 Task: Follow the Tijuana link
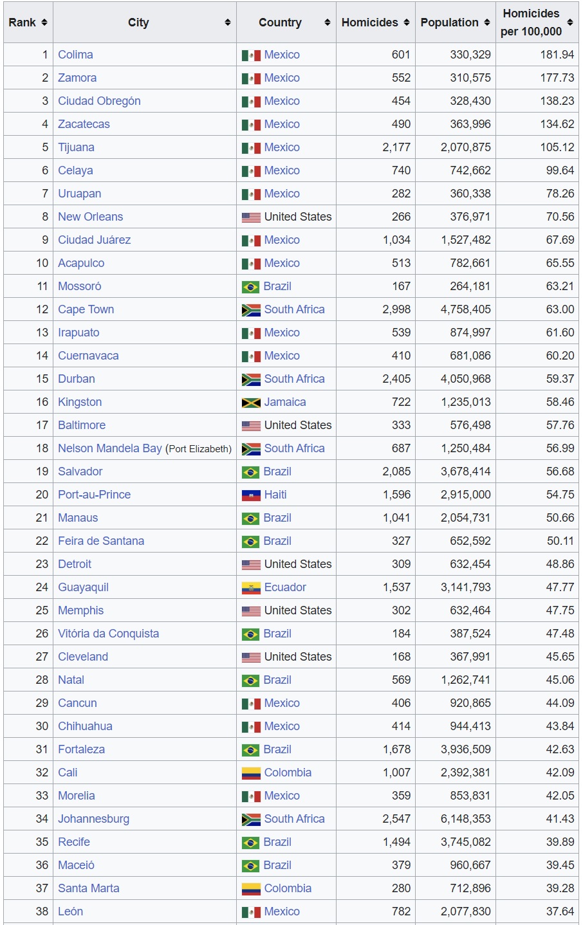(76, 147)
